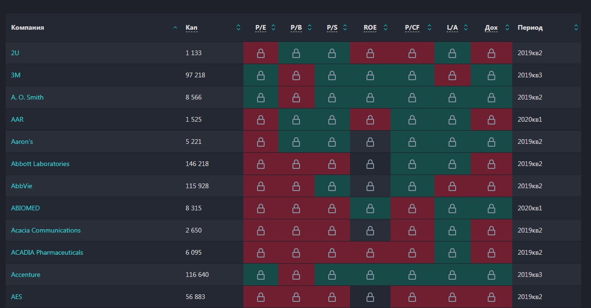Click the locked P/S icon for AbbVie
Screen dimensions: 591x308
(x=332, y=186)
